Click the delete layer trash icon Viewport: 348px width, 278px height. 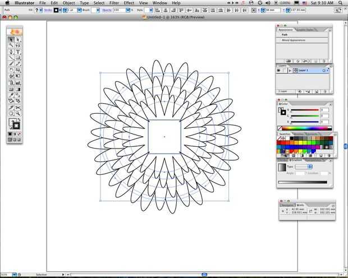pos(324,91)
